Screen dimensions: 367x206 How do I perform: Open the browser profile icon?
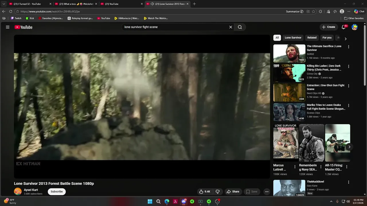tap(342, 11)
